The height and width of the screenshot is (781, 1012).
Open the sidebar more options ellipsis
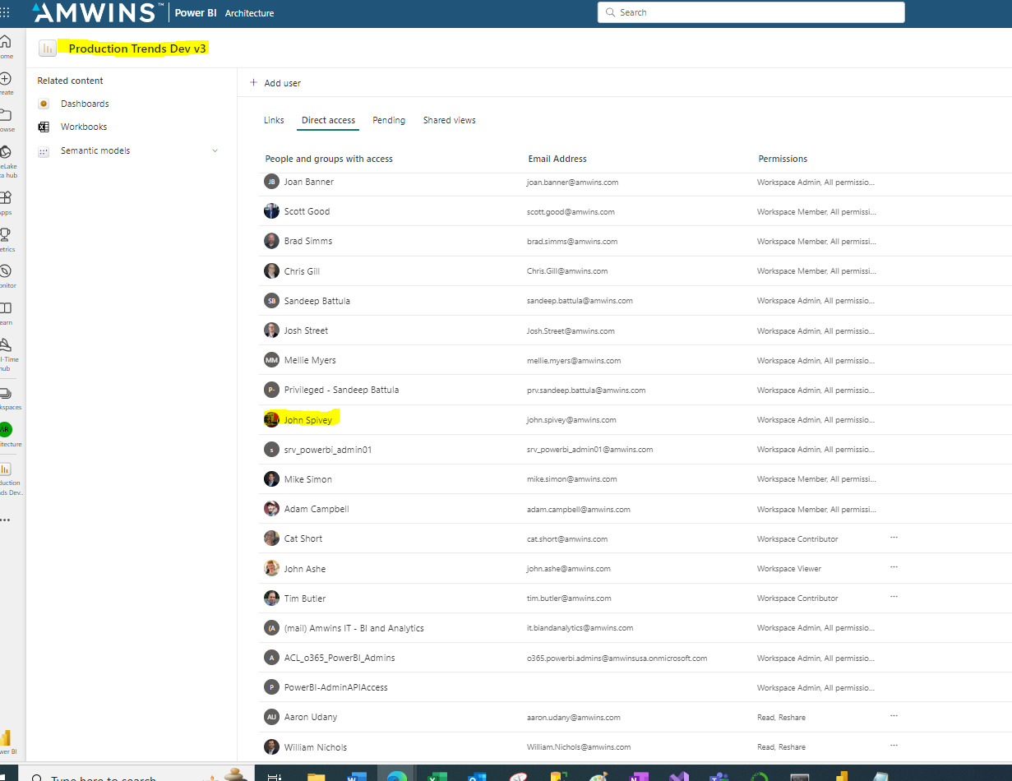[6, 520]
